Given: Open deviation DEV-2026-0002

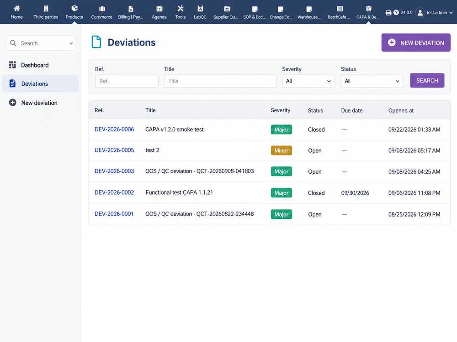Looking at the screenshot, I should pos(114,192).
